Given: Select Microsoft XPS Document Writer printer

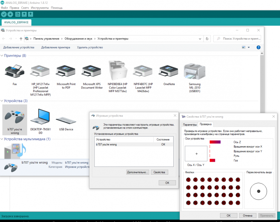Looking at the screenshot, I should [x=92, y=71].
